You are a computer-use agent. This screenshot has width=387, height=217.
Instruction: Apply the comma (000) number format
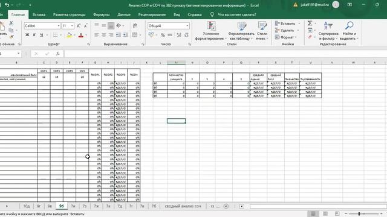[170, 35]
